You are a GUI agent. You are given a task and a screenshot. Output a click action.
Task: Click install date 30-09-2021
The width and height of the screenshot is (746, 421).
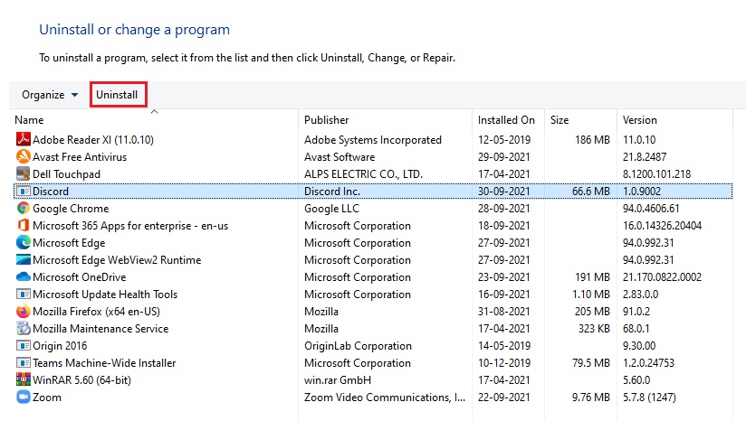click(x=504, y=192)
